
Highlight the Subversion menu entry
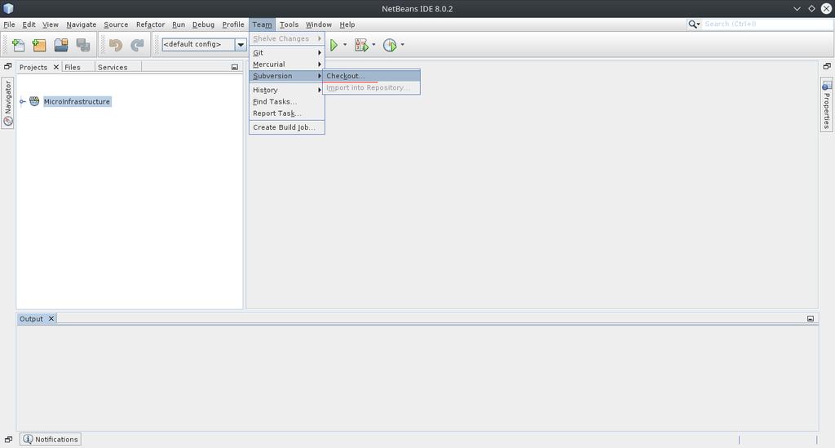[x=286, y=76]
